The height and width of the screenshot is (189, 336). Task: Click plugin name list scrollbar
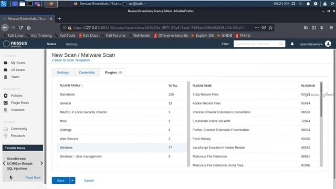coord(321,99)
